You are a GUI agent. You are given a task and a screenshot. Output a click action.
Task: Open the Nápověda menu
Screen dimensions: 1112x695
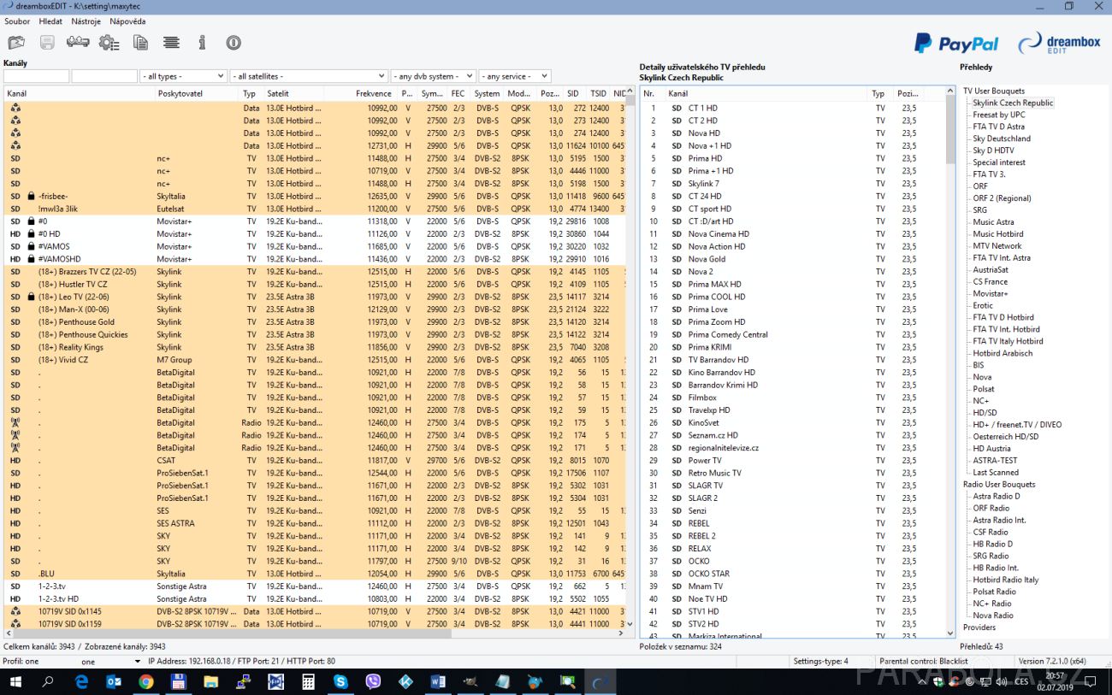[127, 21]
